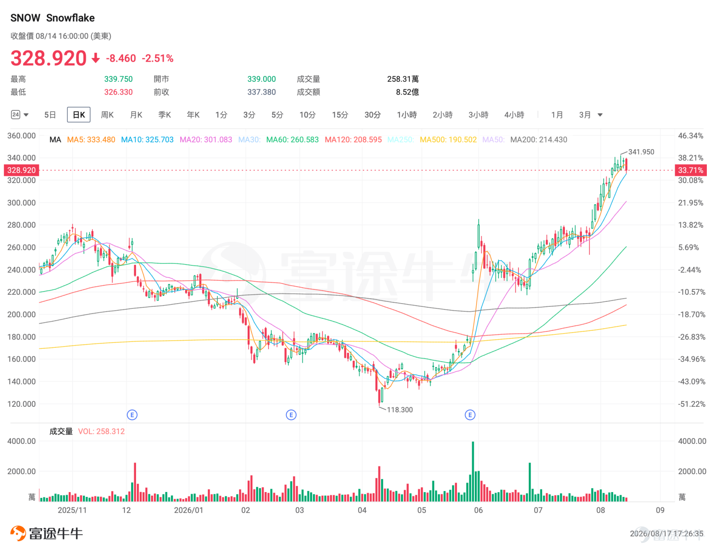Click the red 33.71% percentage-axis tag
714x551 pixels.
691,170
